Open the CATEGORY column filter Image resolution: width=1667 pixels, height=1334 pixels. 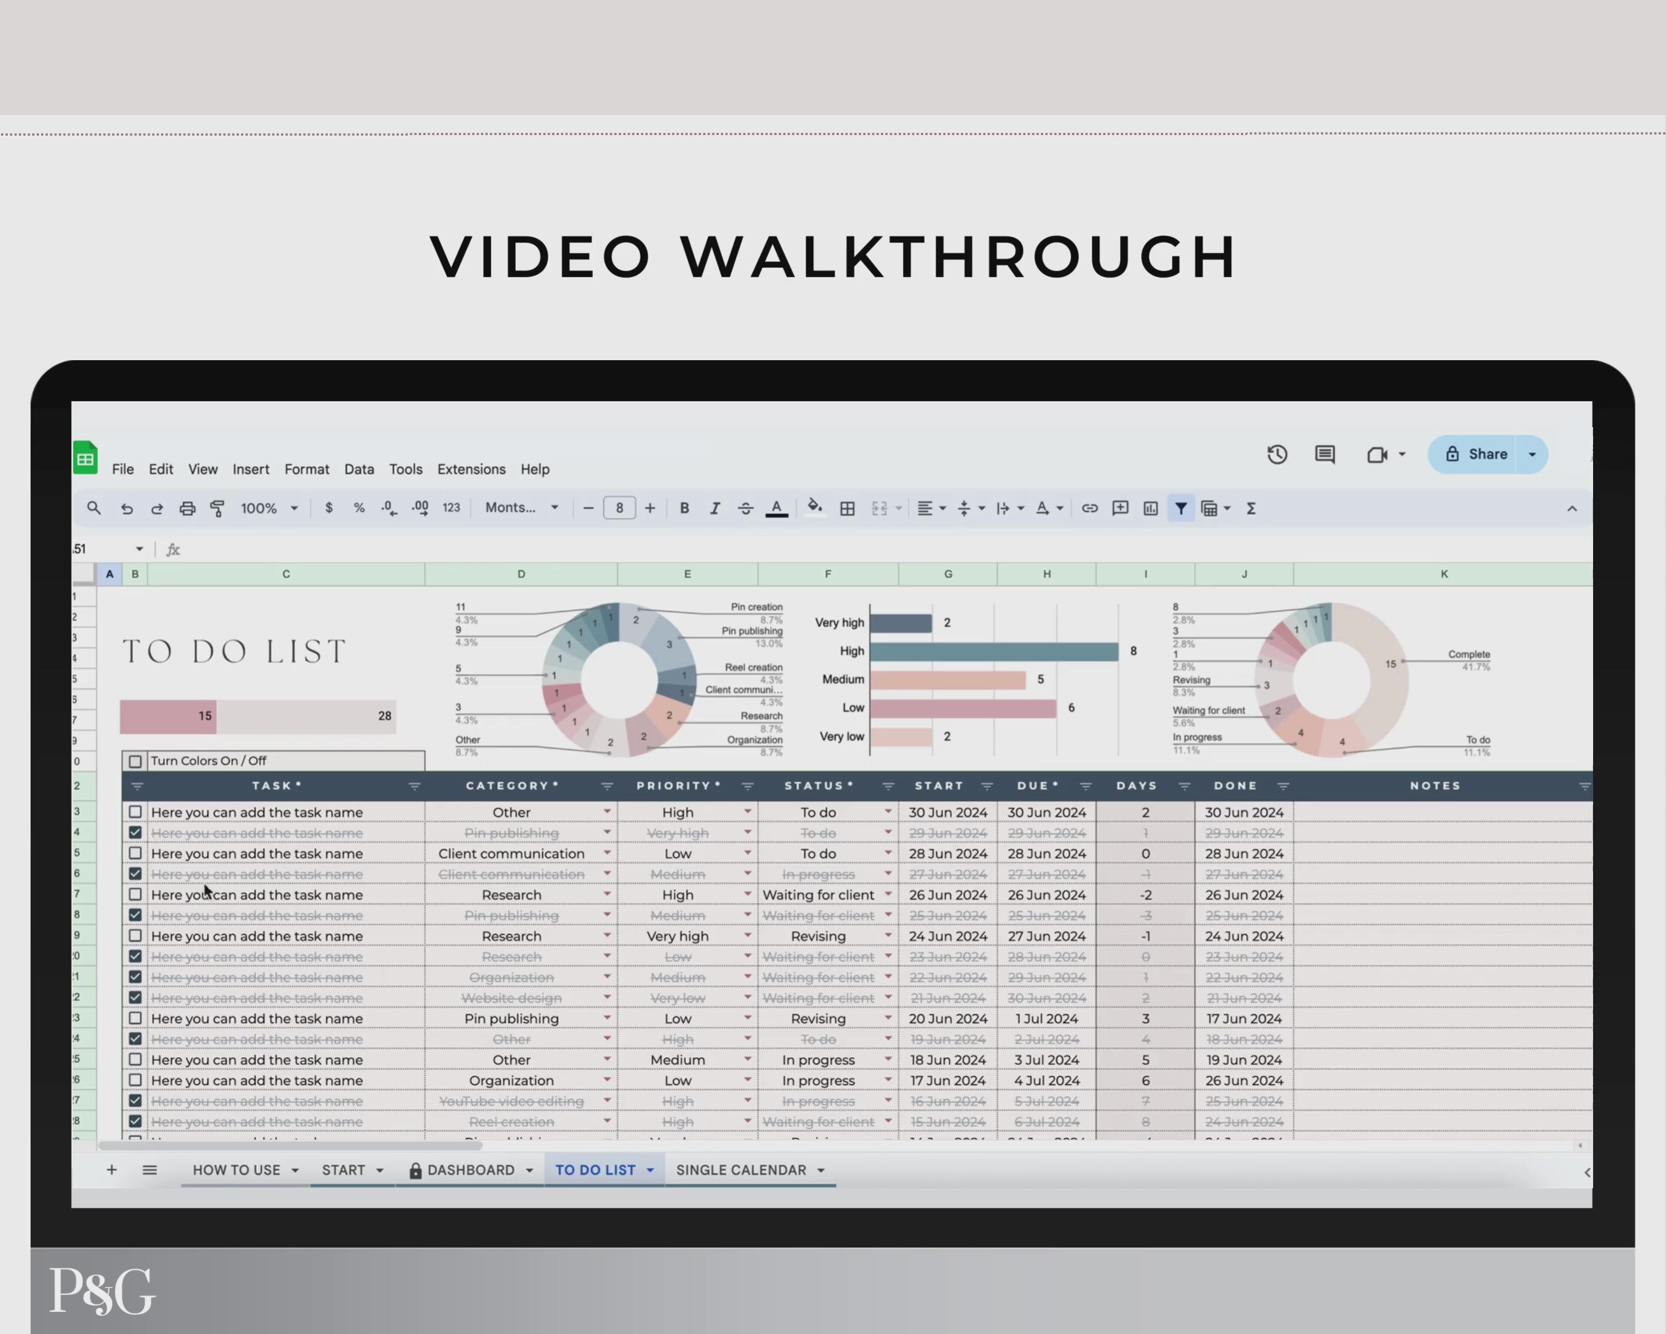click(x=607, y=787)
